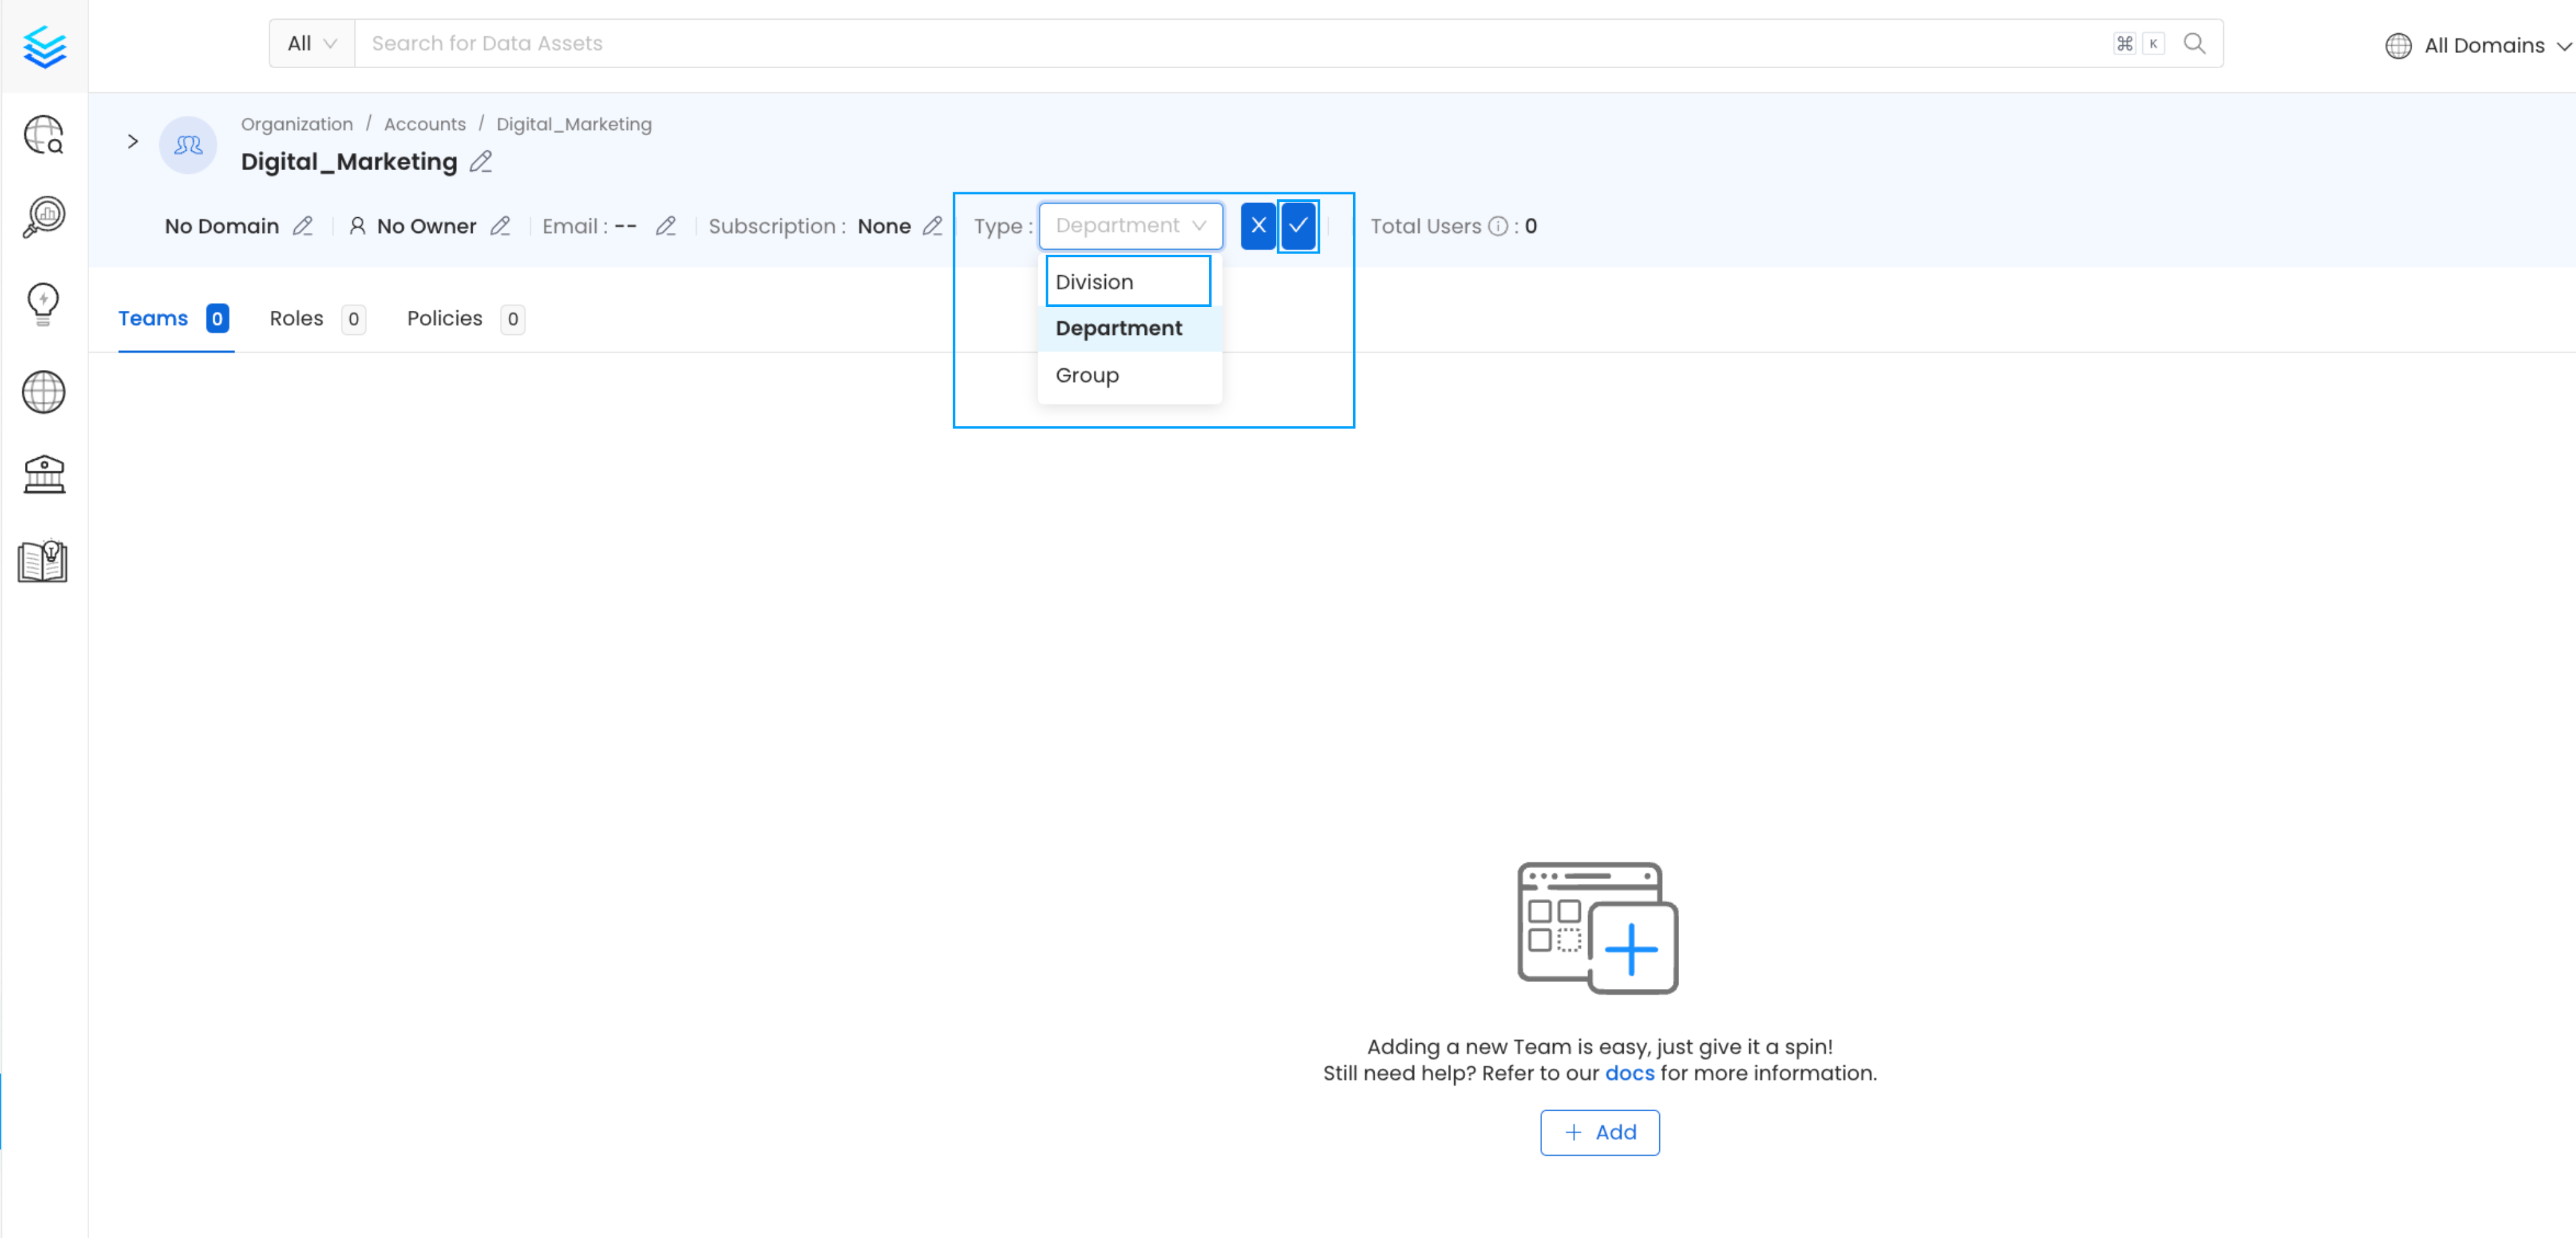
Task: Edit the No Owner pencil icon
Action: (x=500, y=226)
